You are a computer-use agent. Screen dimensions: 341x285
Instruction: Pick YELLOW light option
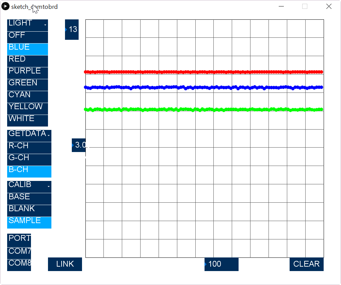click(28, 109)
